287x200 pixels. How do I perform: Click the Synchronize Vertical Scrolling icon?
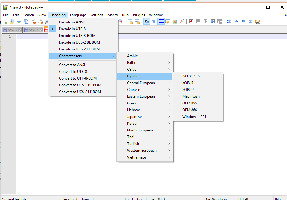pos(130,22)
